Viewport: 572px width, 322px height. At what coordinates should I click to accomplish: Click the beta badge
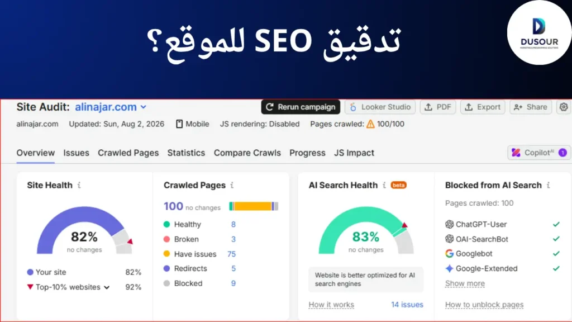[x=398, y=185]
